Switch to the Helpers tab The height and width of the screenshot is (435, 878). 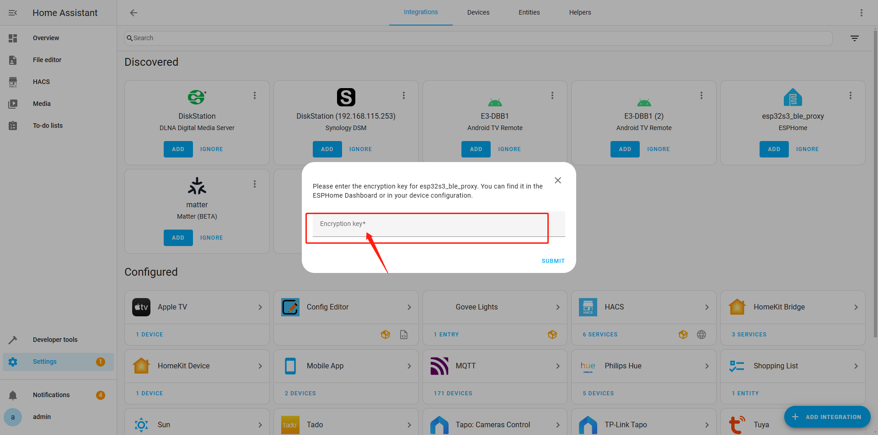click(580, 12)
